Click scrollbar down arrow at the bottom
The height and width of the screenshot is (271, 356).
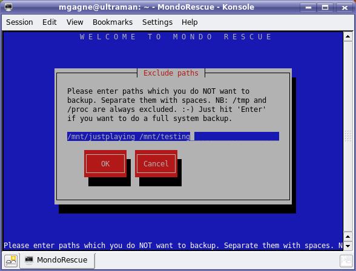click(348, 246)
